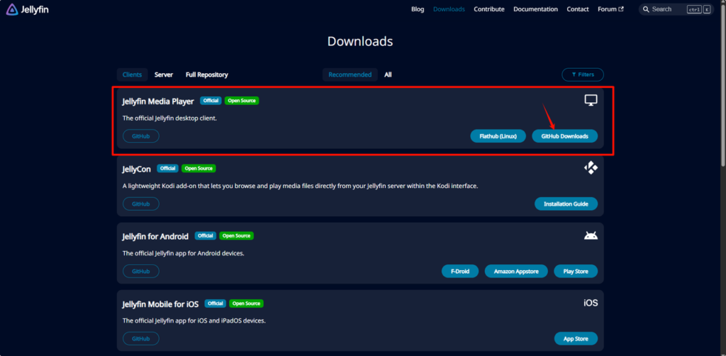This screenshot has height=356, width=726.
Task: Select the Clients tab
Action: coord(132,74)
